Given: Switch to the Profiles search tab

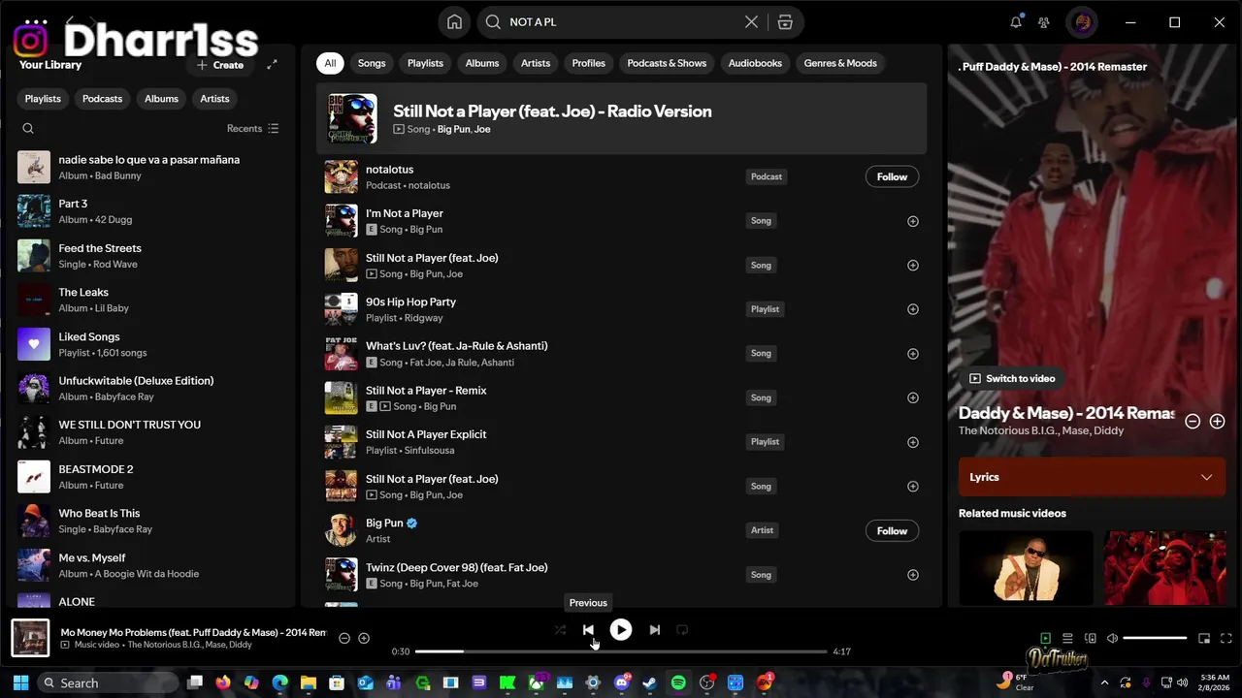Looking at the screenshot, I should (588, 63).
